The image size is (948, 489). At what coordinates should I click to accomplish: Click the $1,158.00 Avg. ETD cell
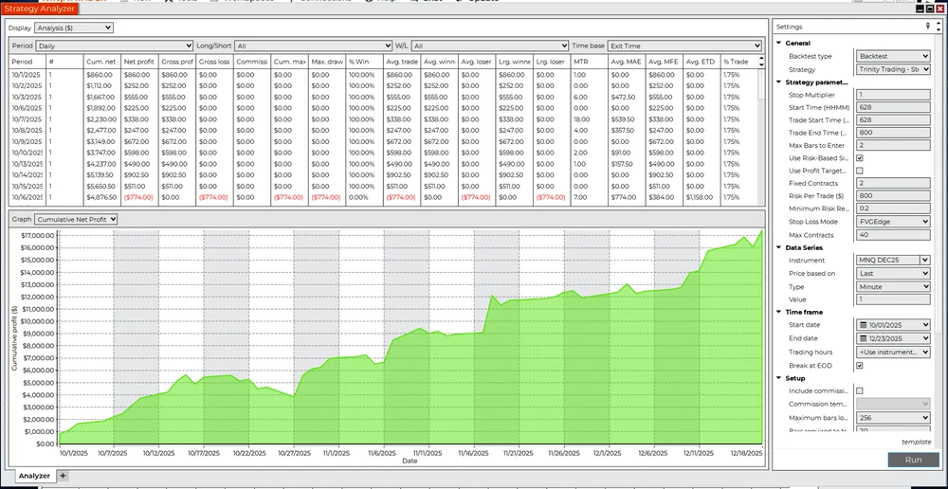pyautogui.click(x=701, y=198)
